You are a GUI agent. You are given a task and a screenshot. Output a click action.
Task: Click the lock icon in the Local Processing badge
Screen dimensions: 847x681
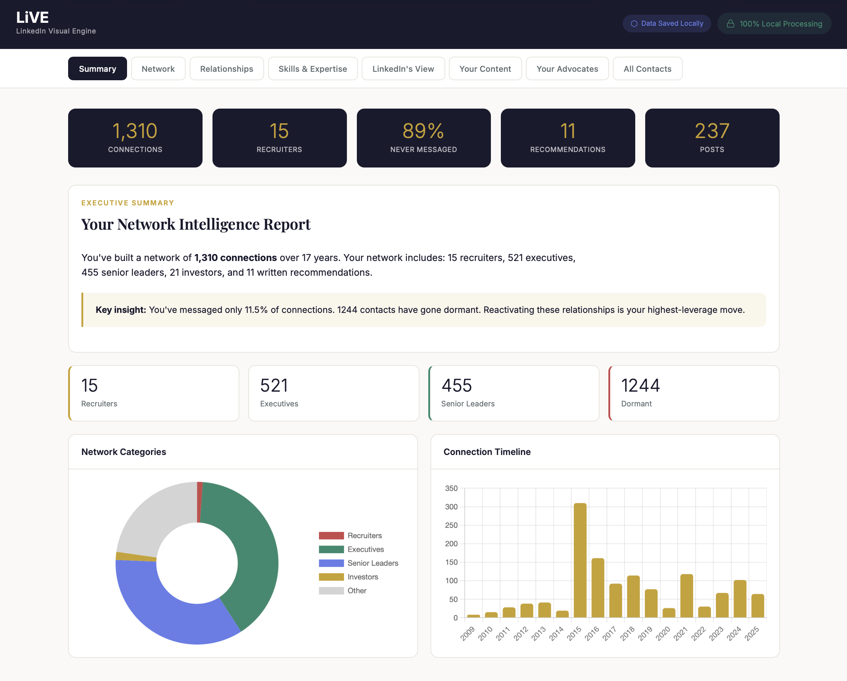tap(731, 24)
